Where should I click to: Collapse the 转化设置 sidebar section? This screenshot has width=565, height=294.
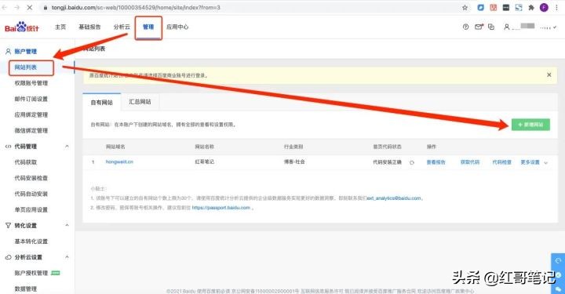coord(67,225)
